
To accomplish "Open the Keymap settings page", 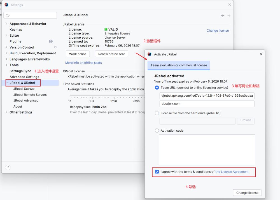I will tap(16, 30).
